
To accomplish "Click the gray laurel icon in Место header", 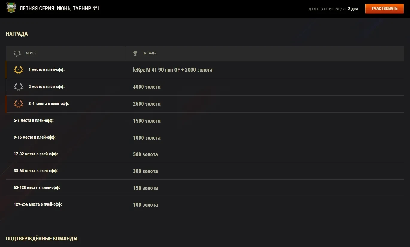I will pyautogui.click(x=17, y=54).
